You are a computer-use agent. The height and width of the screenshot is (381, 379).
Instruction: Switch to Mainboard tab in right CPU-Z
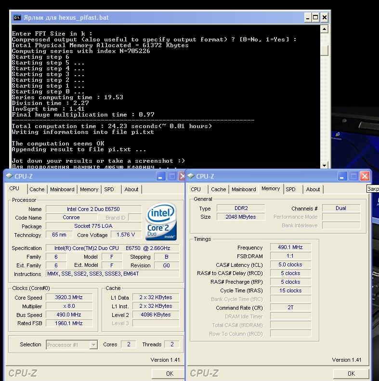(x=244, y=189)
